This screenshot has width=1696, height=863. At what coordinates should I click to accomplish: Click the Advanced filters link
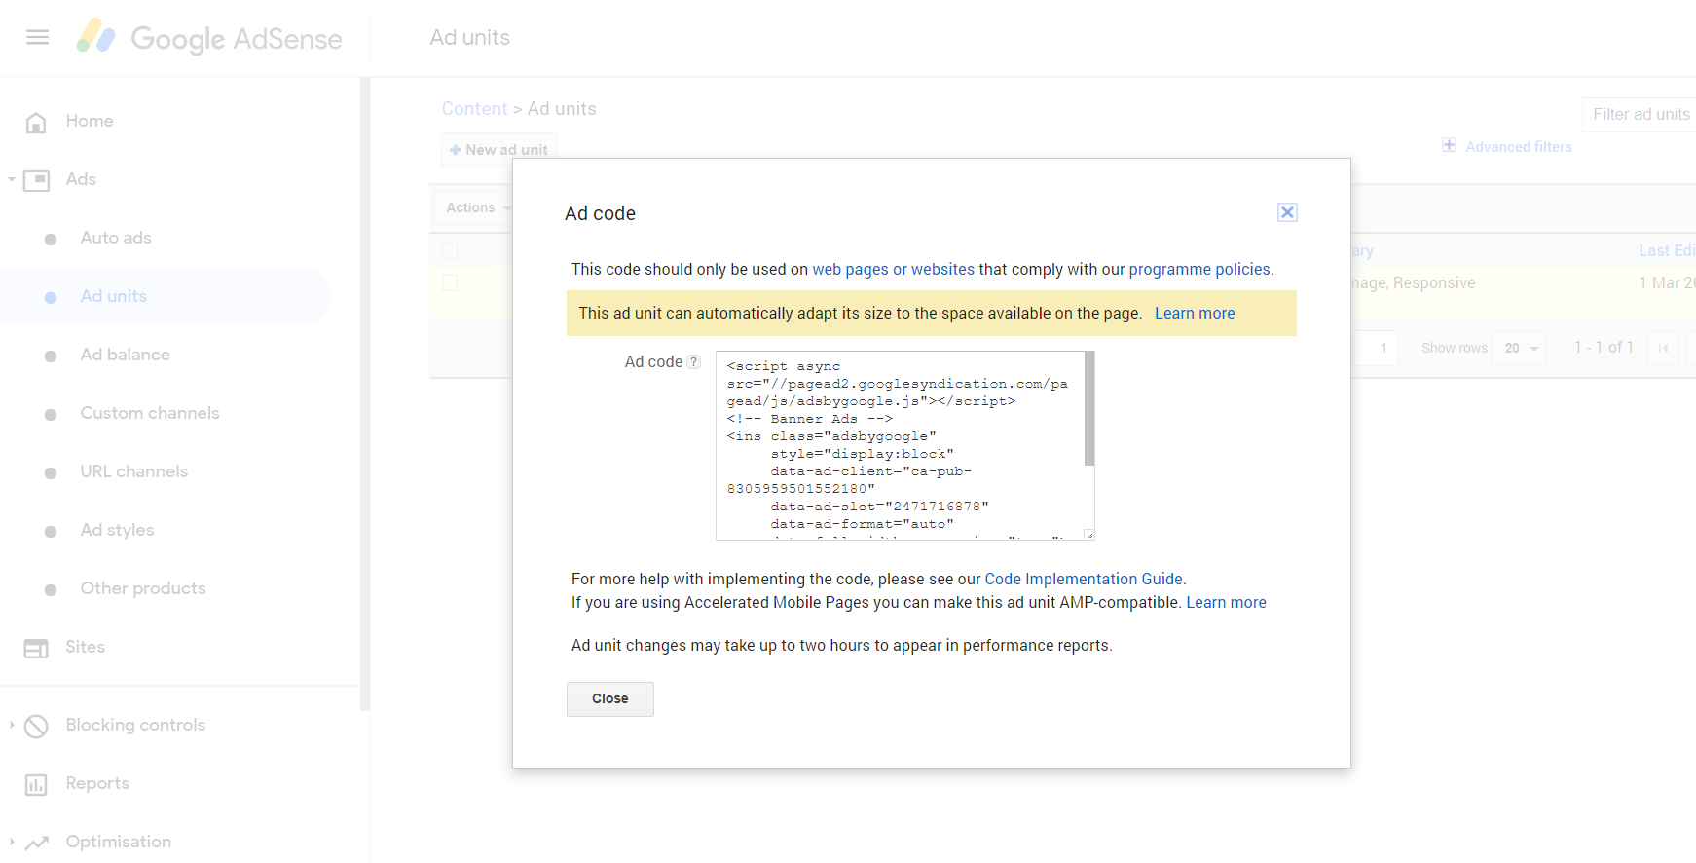(x=1519, y=146)
